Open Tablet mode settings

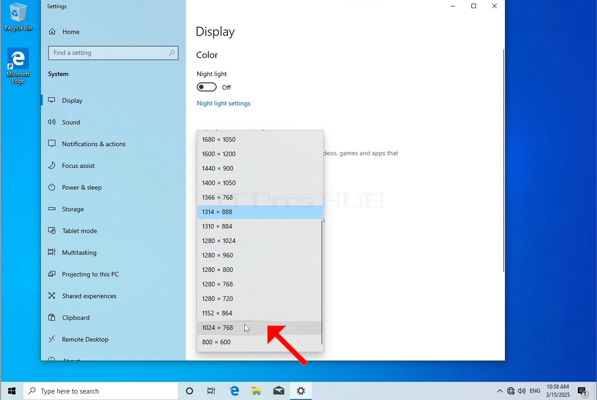coord(113,231)
